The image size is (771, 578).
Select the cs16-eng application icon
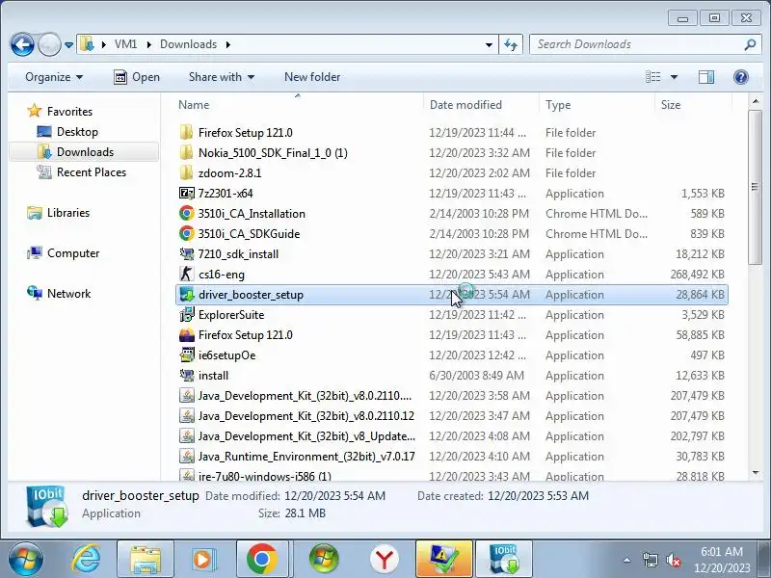[186, 275]
